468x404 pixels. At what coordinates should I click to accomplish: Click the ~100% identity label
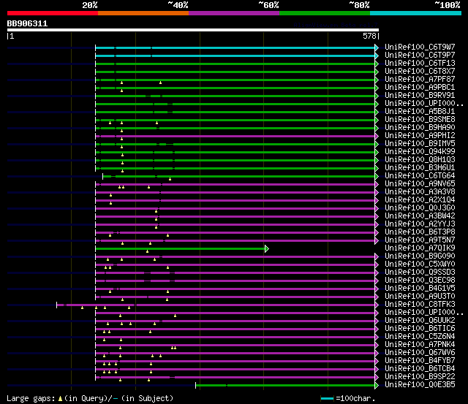[x=448, y=5]
